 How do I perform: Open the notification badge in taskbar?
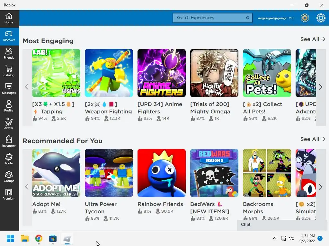tap(320, 238)
